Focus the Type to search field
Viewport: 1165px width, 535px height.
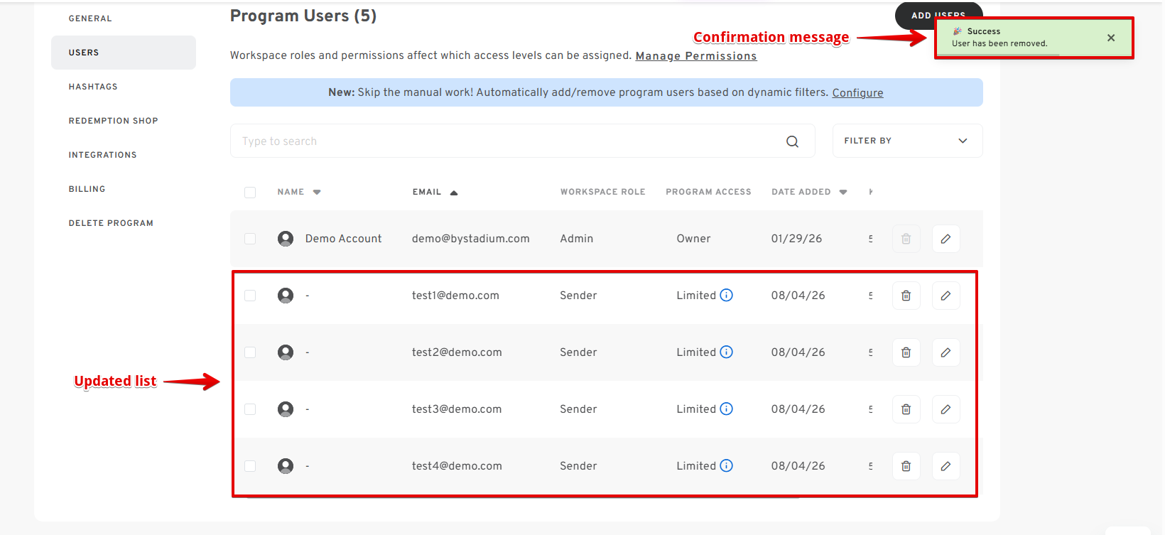[522, 141]
